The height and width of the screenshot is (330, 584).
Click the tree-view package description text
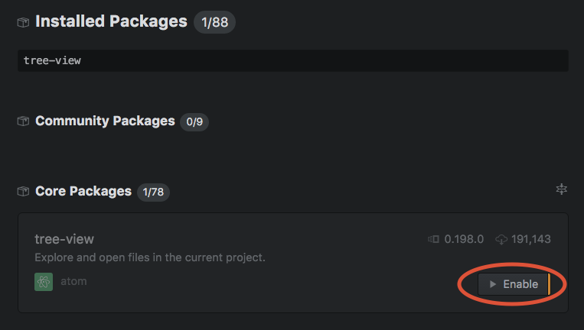click(150, 257)
